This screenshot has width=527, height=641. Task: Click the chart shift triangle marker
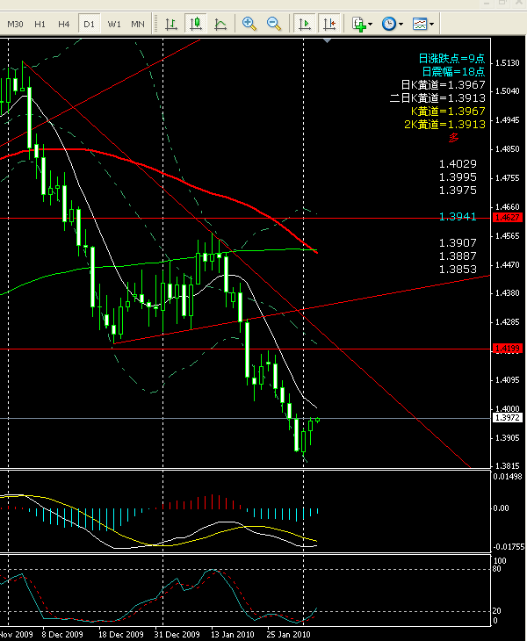coord(327,41)
